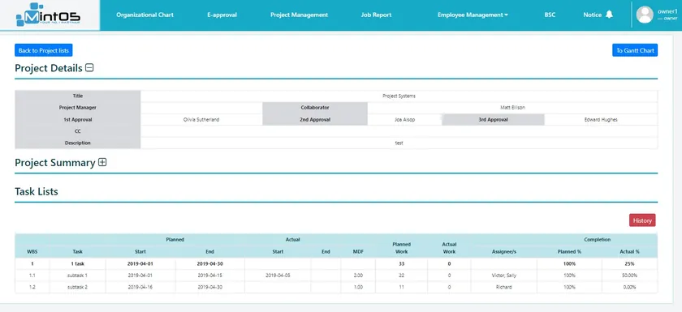Click MDF value 1.00
Image resolution: width=682 pixels, height=312 pixels.
click(358, 287)
